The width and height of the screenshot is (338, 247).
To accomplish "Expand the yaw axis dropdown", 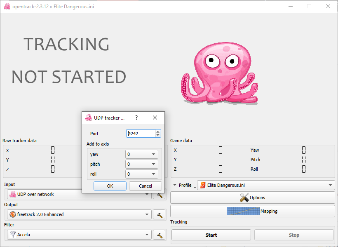I will (142, 154).
